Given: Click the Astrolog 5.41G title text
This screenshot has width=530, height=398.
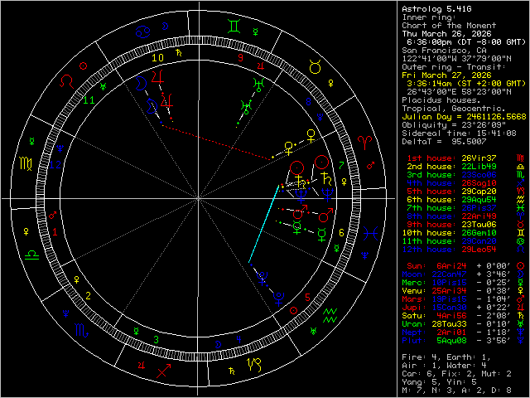Looking at the screenshot, I should [435, 8].
